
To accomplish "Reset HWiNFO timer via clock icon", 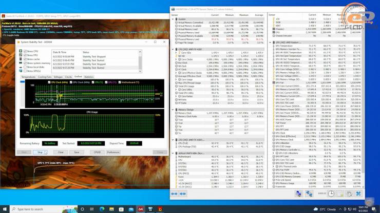I will coord(331,194).
